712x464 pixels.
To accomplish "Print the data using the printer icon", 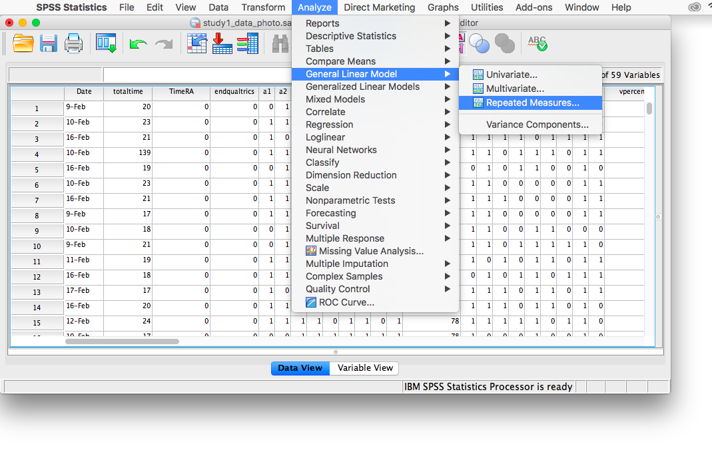I will 73,44.
